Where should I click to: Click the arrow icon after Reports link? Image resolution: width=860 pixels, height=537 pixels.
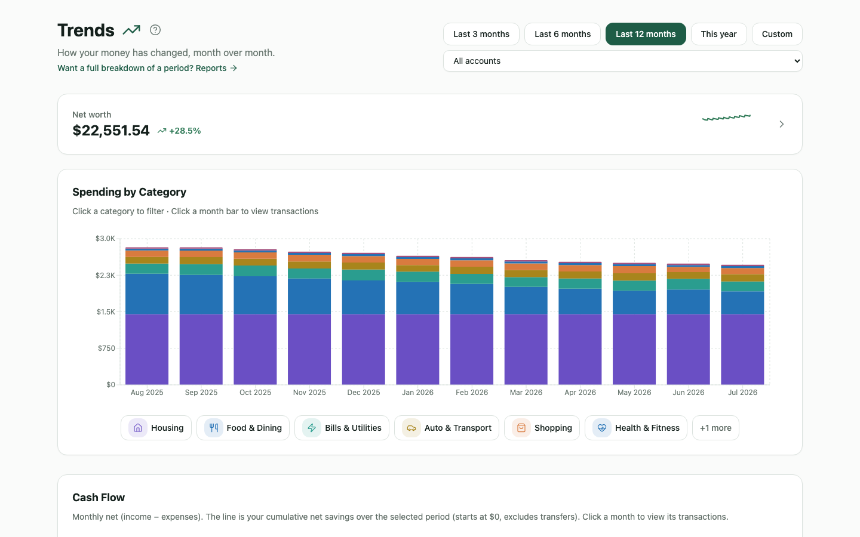(x=234, y=68)
